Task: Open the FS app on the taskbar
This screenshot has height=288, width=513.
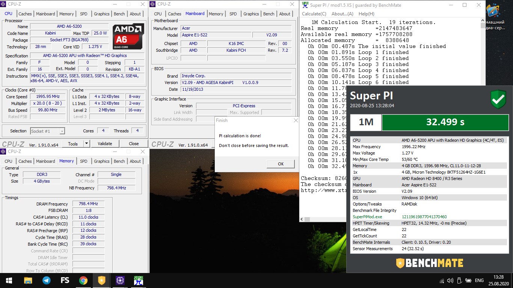Action: pyautogui.click(x=65, y=280)
